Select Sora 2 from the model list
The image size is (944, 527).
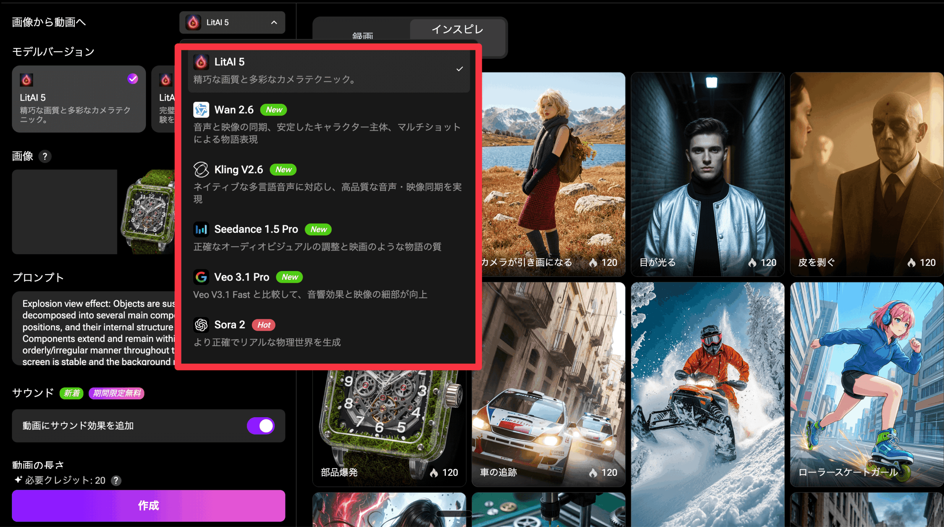(229, 325)
